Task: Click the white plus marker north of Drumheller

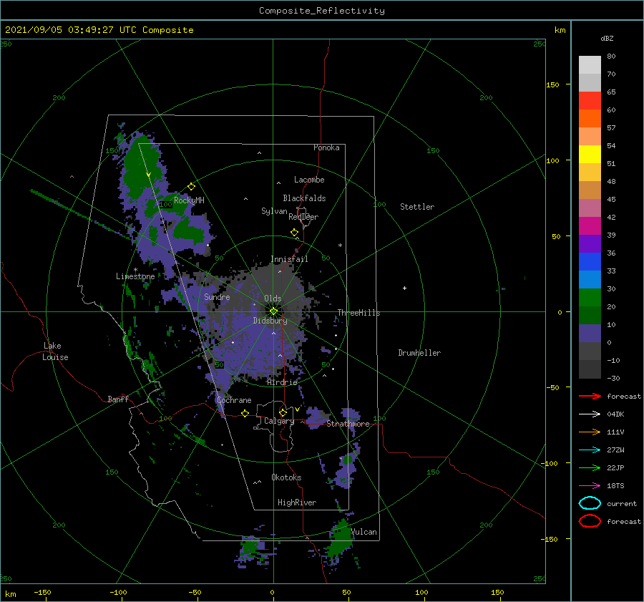Action: (x=404, y=288)
